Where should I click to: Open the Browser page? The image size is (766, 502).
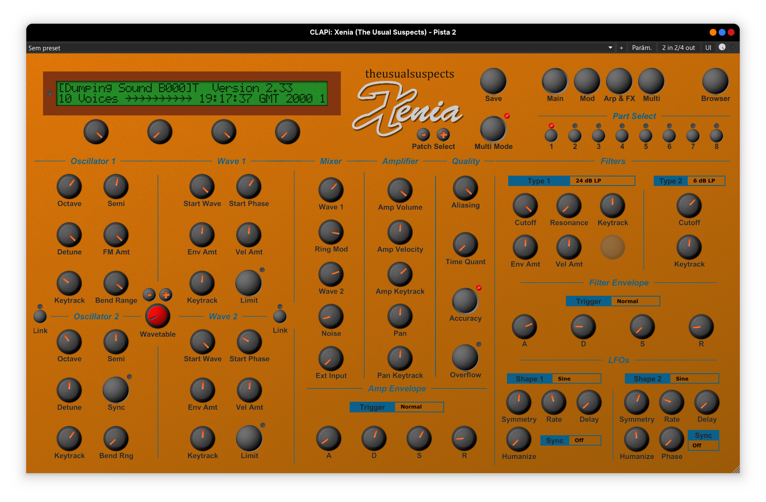715,81
